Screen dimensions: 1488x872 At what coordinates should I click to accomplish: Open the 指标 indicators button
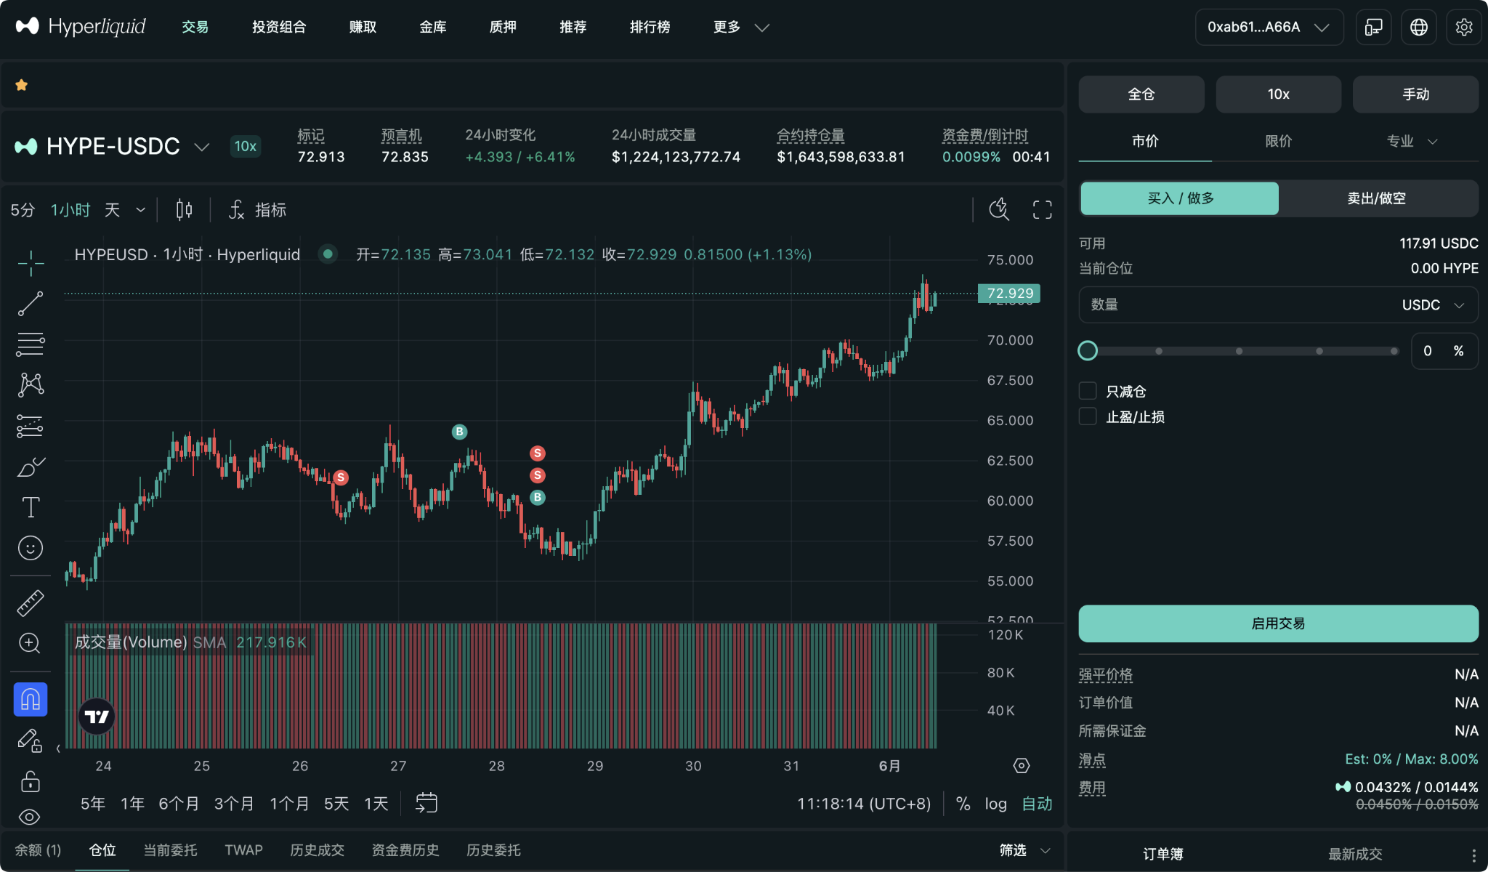tap(257, 210)
